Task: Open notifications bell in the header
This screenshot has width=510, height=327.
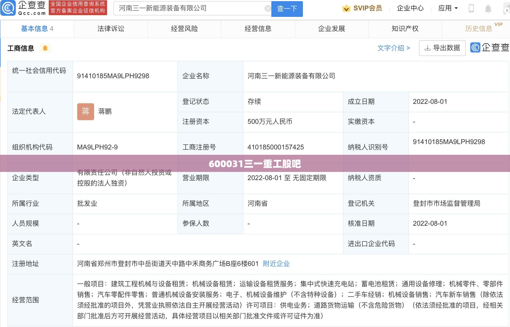Action: (488, 9)
